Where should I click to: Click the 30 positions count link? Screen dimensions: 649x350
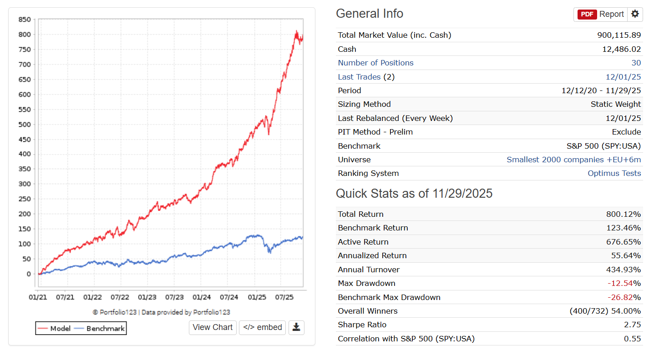click(x=636, y=63)
